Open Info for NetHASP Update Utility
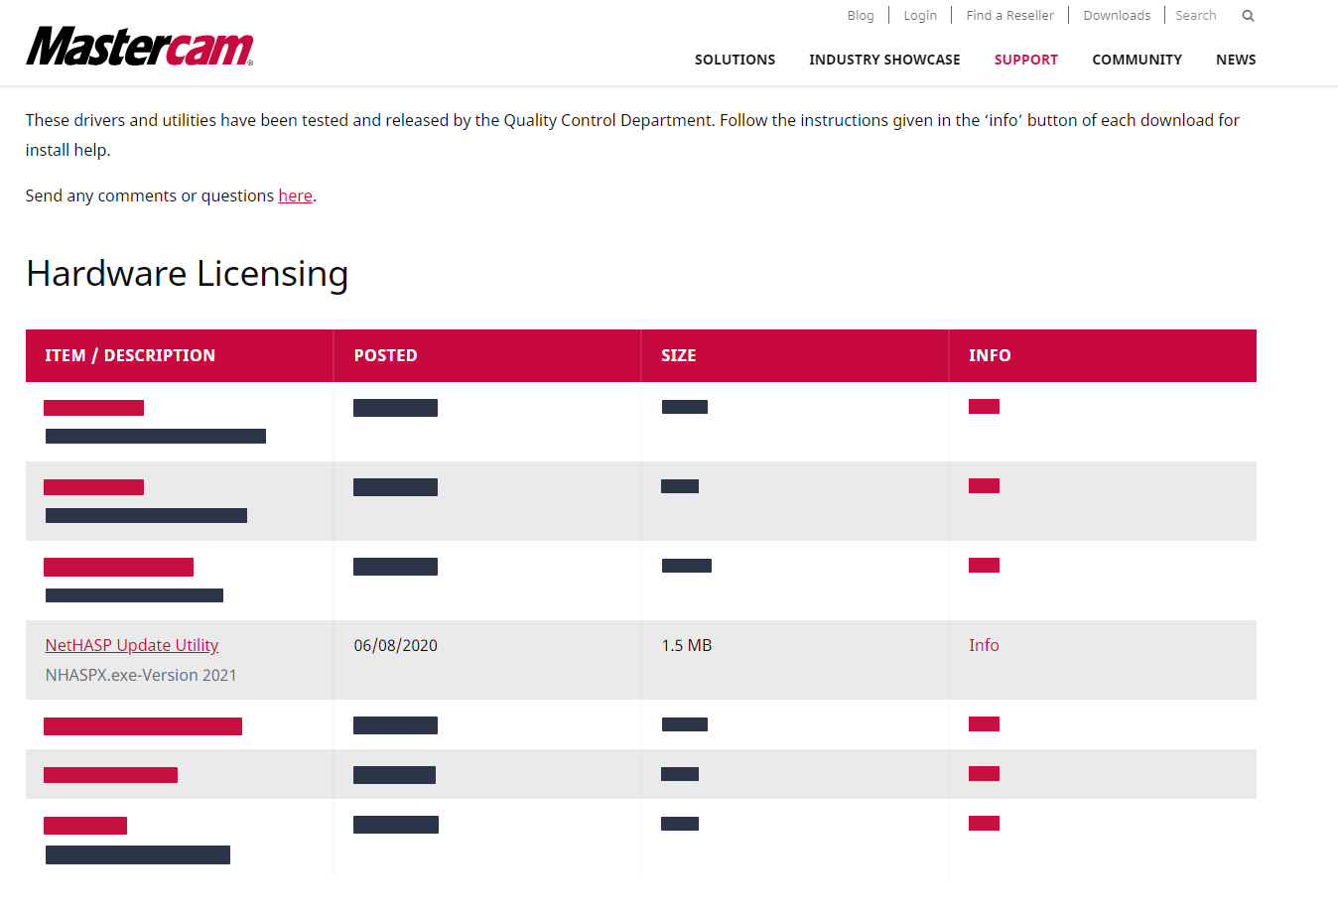Viewport: 1338px width, 914px height. [x=984, y=645]
